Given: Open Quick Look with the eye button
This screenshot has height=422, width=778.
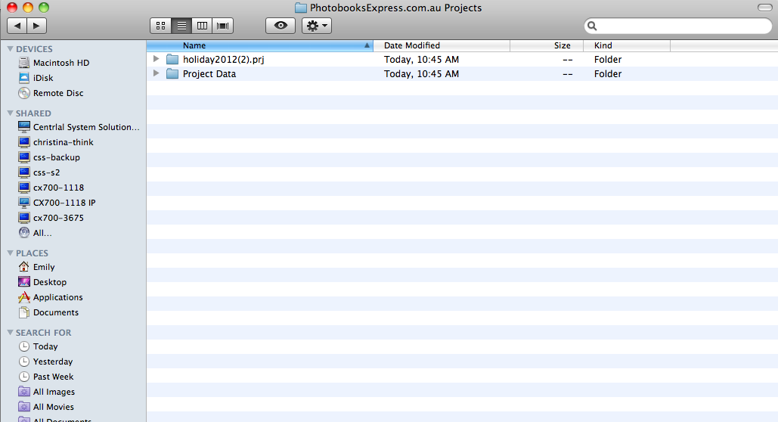Looking at the screenshot, I should [281, 26].
